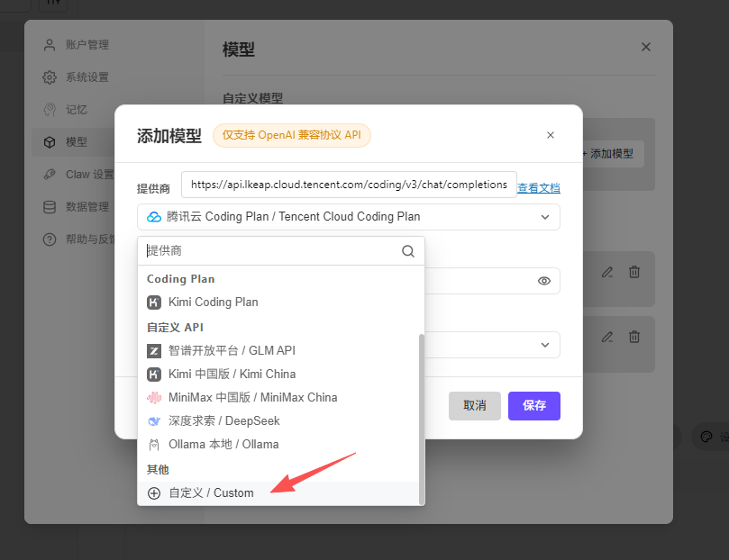Edit the second custom model entry
The image size is (729, 560).
coord(607,337)
